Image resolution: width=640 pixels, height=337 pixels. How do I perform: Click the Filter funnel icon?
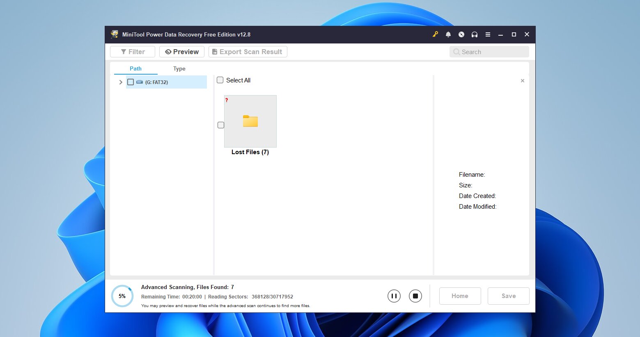[124, 52]
